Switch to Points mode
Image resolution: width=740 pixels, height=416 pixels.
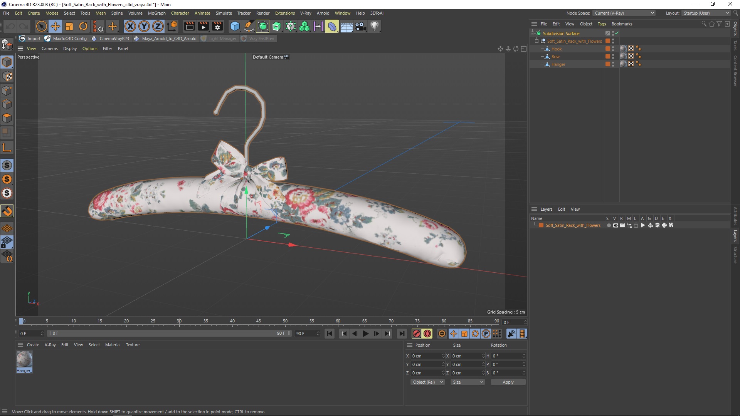point(7,91)
